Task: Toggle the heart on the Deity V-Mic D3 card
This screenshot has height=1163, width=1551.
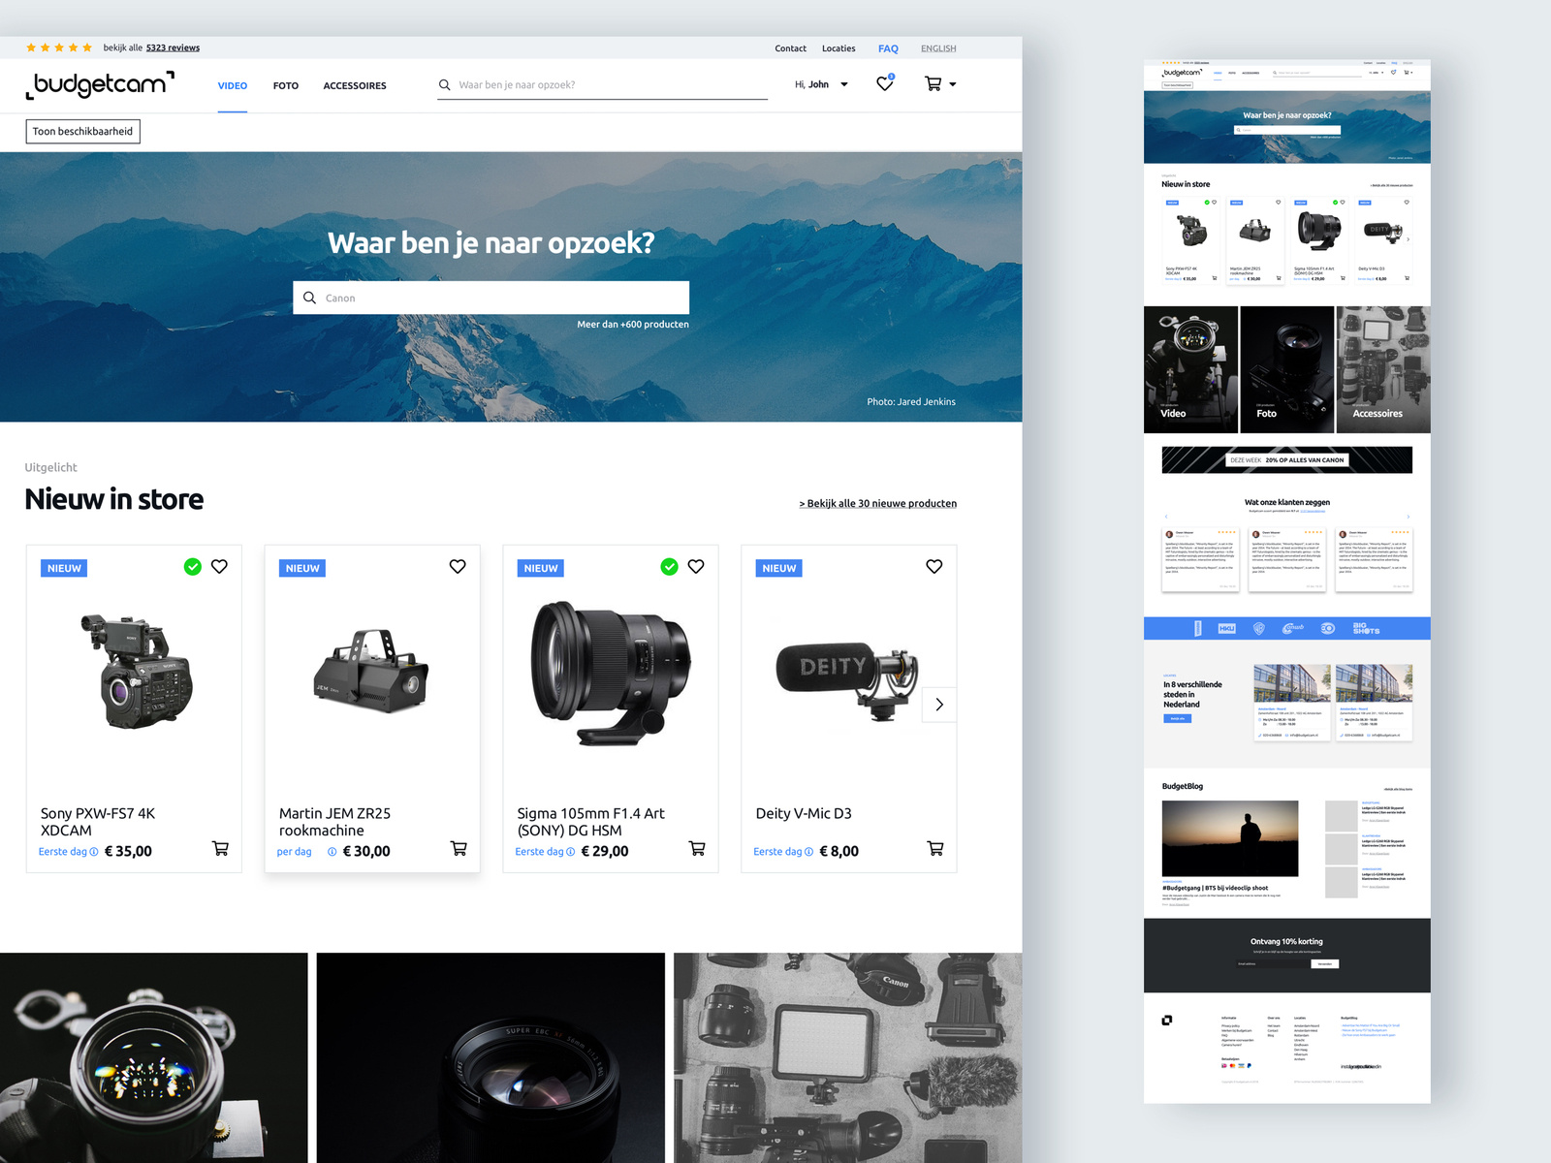Action: pos(934,566)
